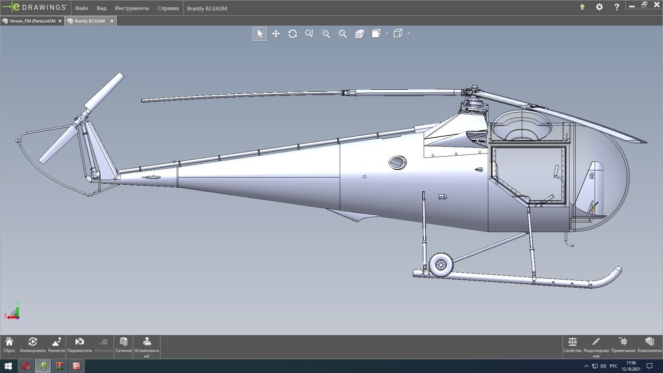Image resolution: width=663 pixels, height=373 pixels.
Task: Click the Измерить measure tool
Action: [x=104, y=345]
